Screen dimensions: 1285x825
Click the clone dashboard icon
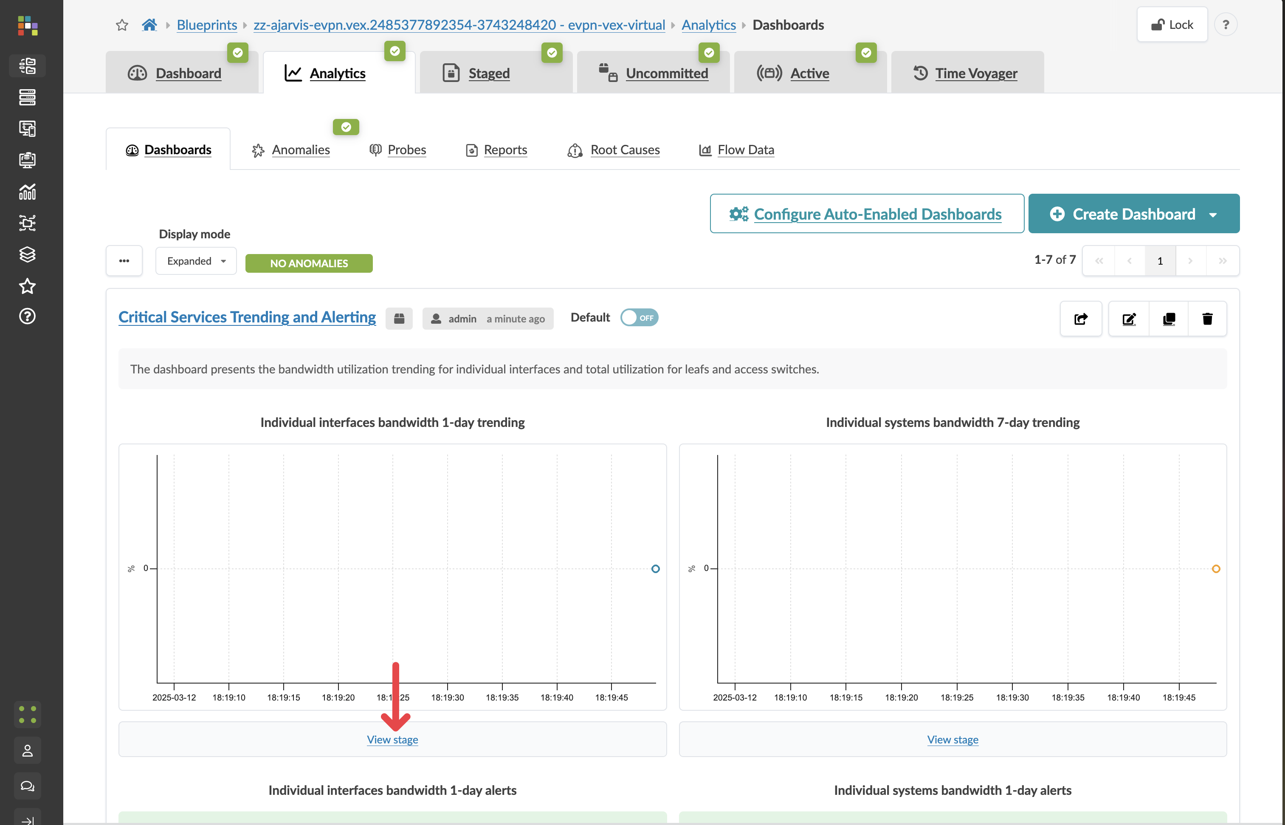point(1168,319)
